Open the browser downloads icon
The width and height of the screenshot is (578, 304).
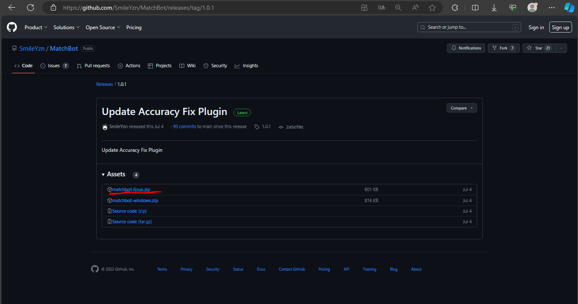pyautogui.click(x=494, y=8)
